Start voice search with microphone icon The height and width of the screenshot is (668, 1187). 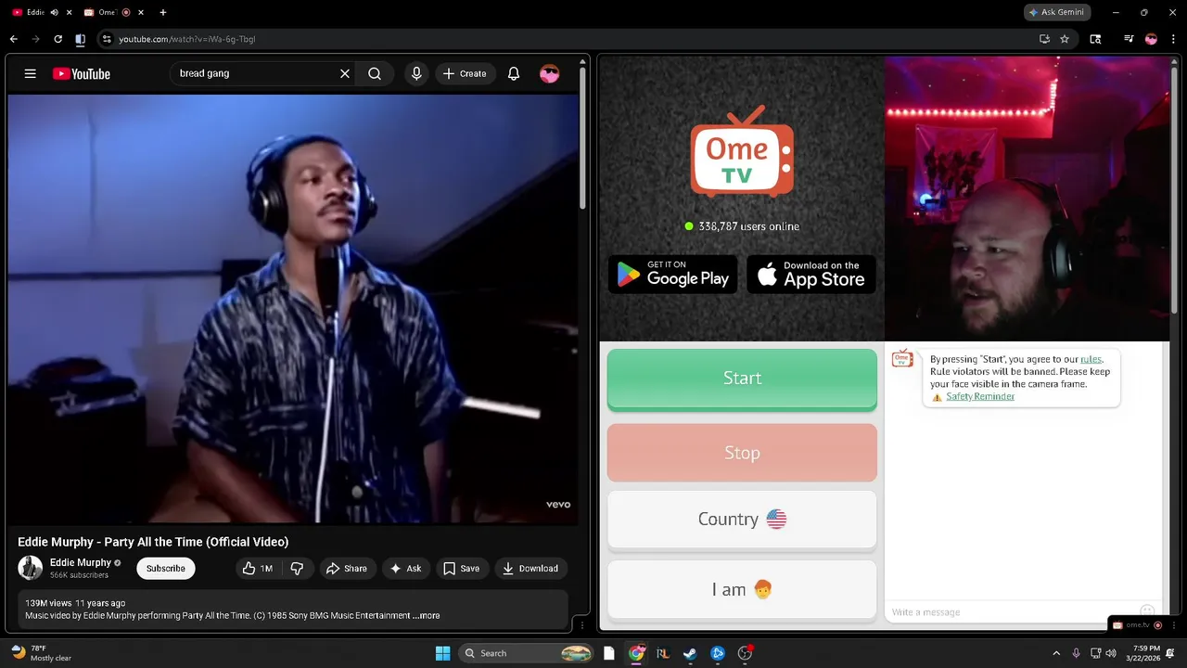416,73
